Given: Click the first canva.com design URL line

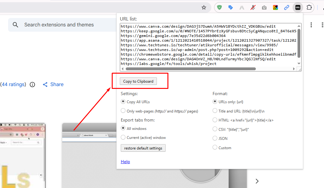Looking at the screenshot, I should click(x=198, y=26).
